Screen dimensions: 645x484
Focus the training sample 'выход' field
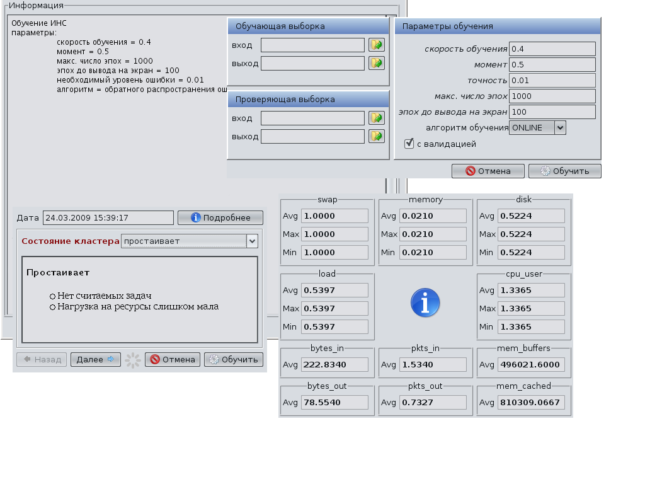(312, 64)
